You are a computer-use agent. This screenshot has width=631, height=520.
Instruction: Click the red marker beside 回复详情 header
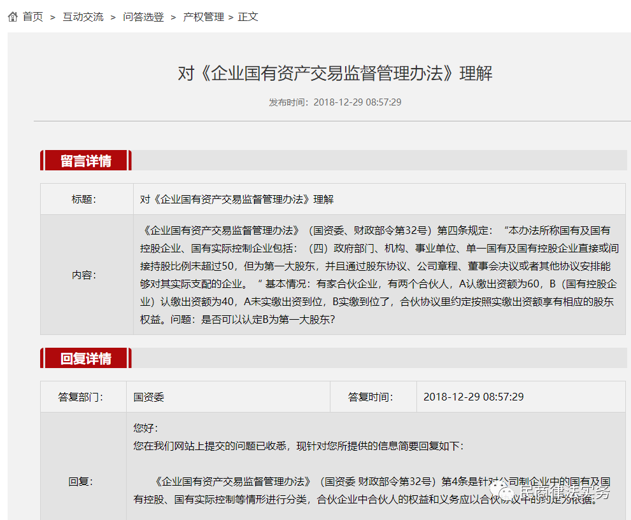coord(43,358)
